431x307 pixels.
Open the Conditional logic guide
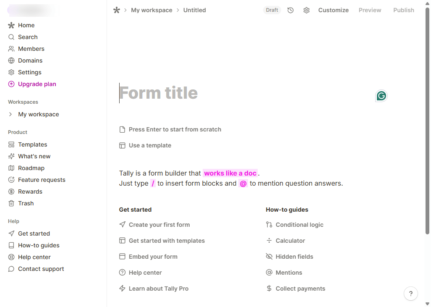[299, 225]
